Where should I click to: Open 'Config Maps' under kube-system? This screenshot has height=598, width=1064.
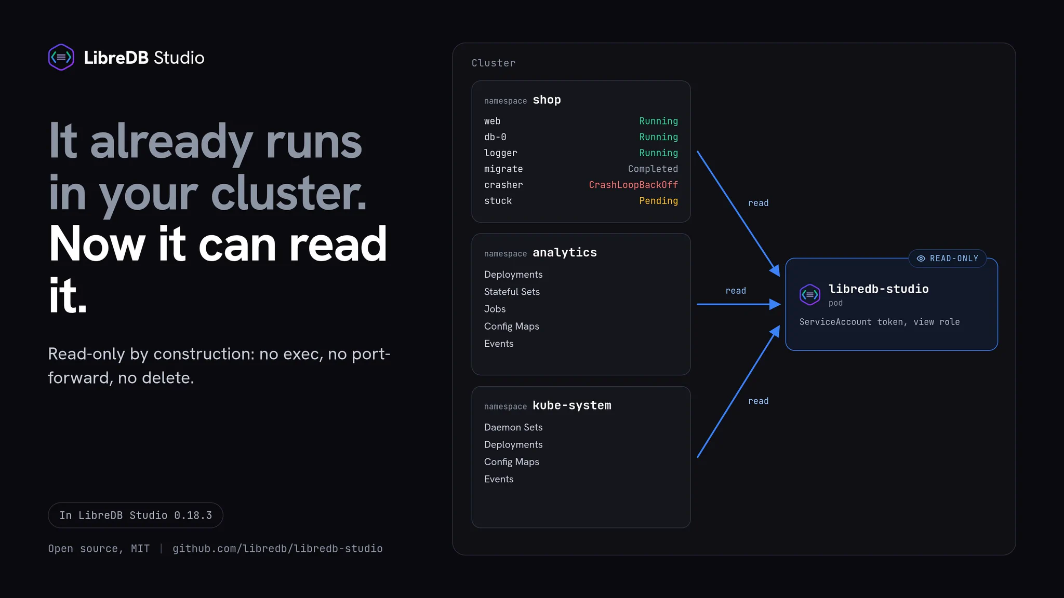512,462
